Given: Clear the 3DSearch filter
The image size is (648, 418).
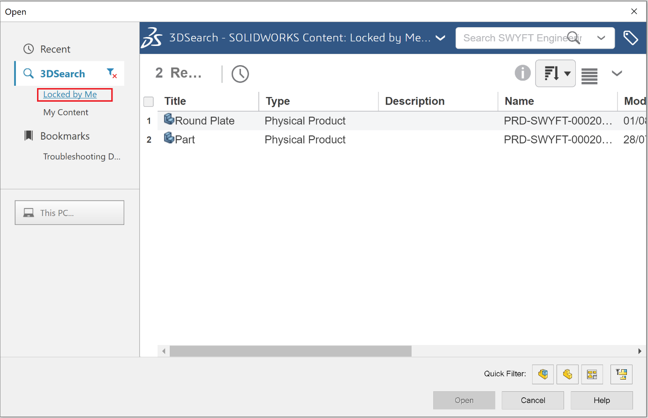Looking at the screenshot, I should [x=112, y=74].
